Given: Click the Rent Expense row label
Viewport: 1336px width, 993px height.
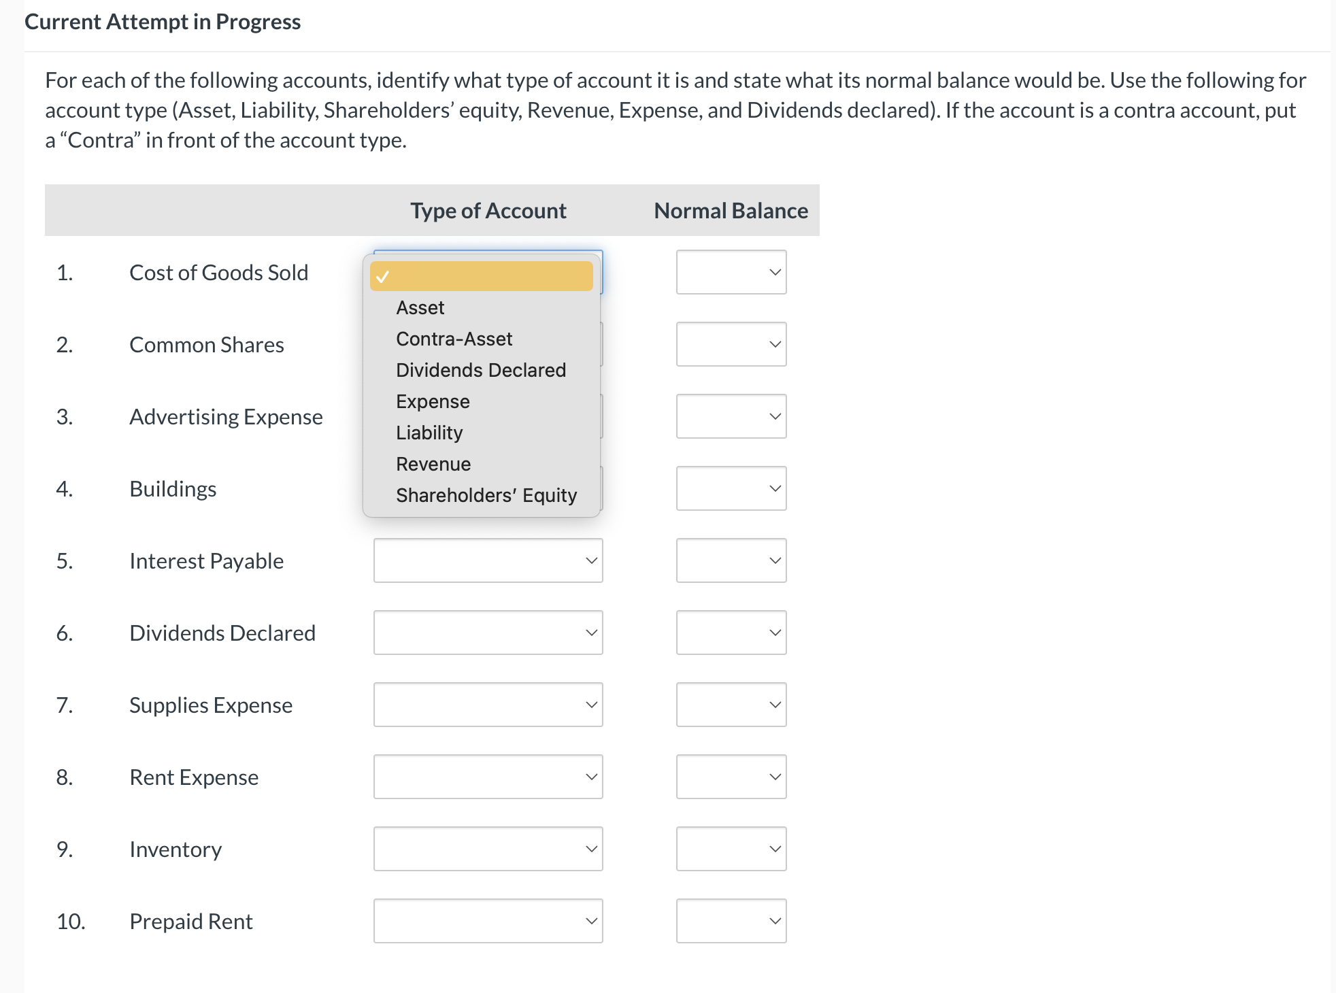Looking at the screenshot, I should point(194,777).
